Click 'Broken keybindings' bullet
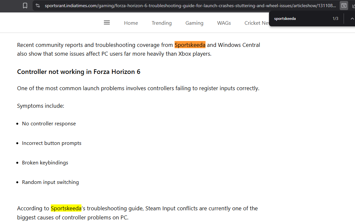This screenshot has height=222, width=355. (x=45, y=163)
